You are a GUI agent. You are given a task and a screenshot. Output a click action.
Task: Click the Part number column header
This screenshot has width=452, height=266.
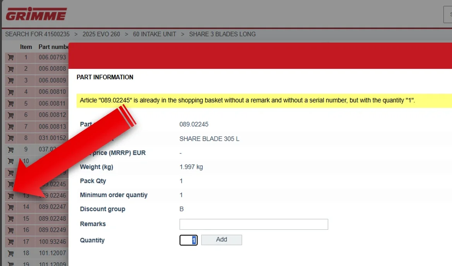pyautogui.click(x=54, y=47)
